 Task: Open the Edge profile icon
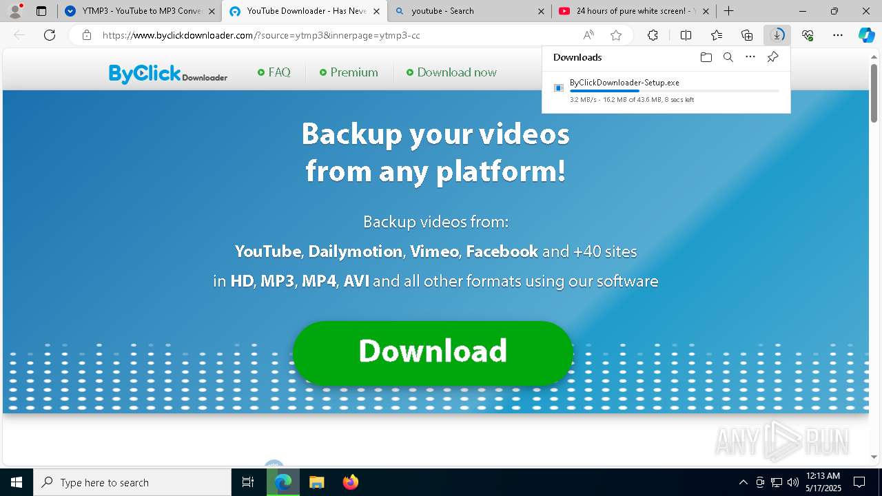point(15,10)
